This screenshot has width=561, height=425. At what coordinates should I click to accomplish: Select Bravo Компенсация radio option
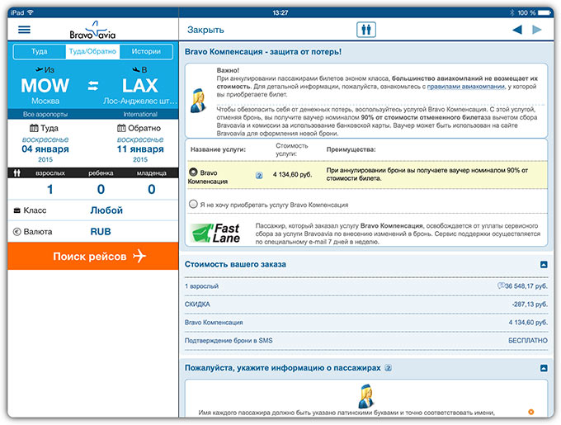(193, 172)
